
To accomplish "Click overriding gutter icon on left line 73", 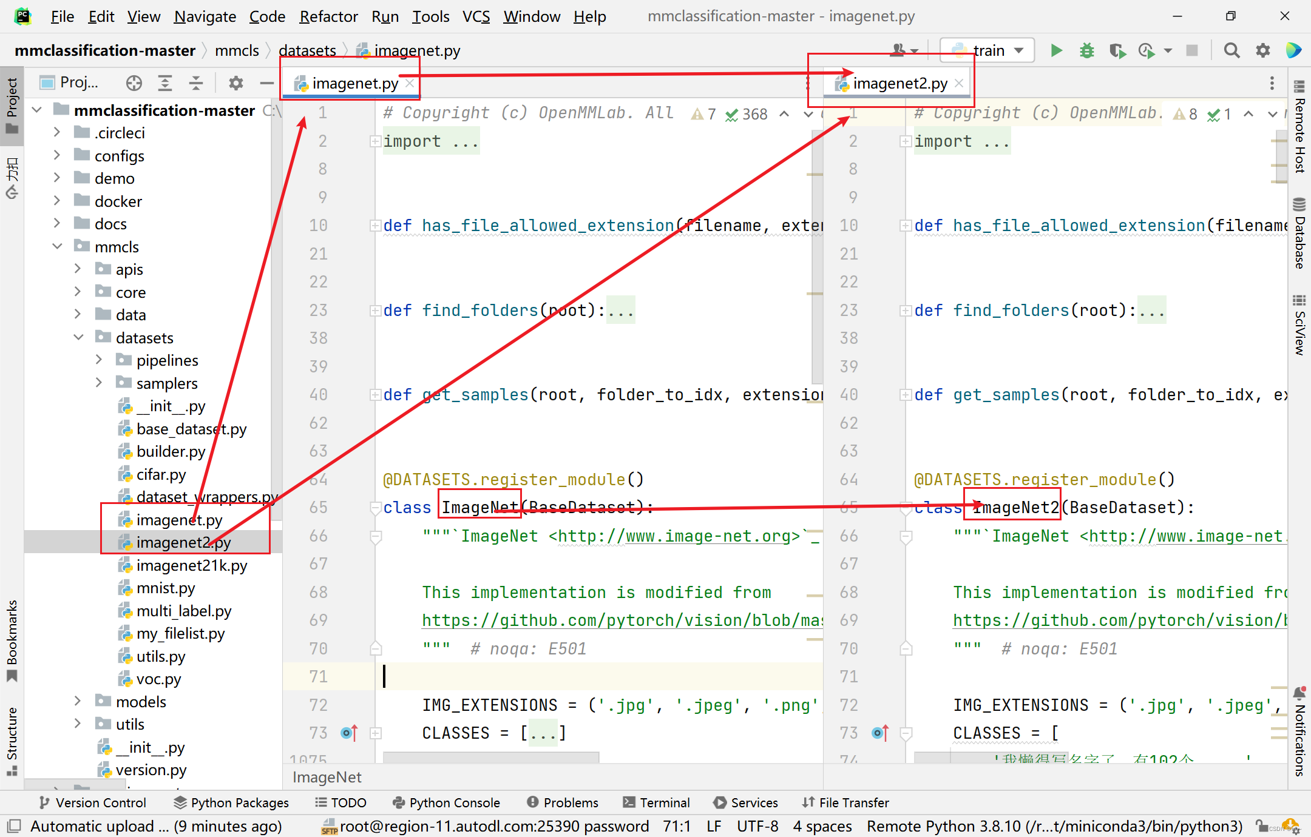I will (350, 733).
